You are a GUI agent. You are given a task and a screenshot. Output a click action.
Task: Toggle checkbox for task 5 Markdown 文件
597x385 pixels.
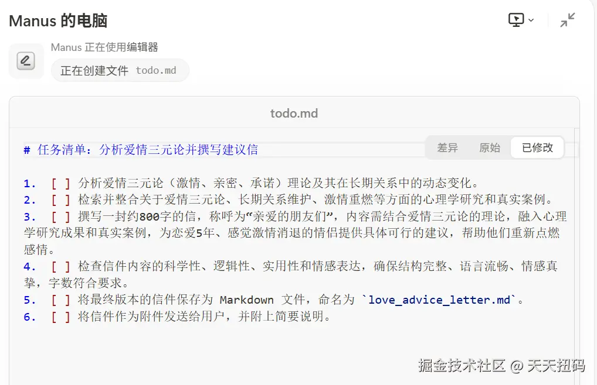(61, 300)
